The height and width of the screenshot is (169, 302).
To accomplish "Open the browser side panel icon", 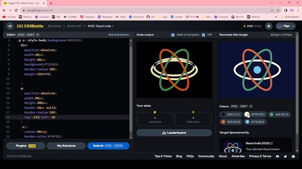I will click(x=285, y=10).
